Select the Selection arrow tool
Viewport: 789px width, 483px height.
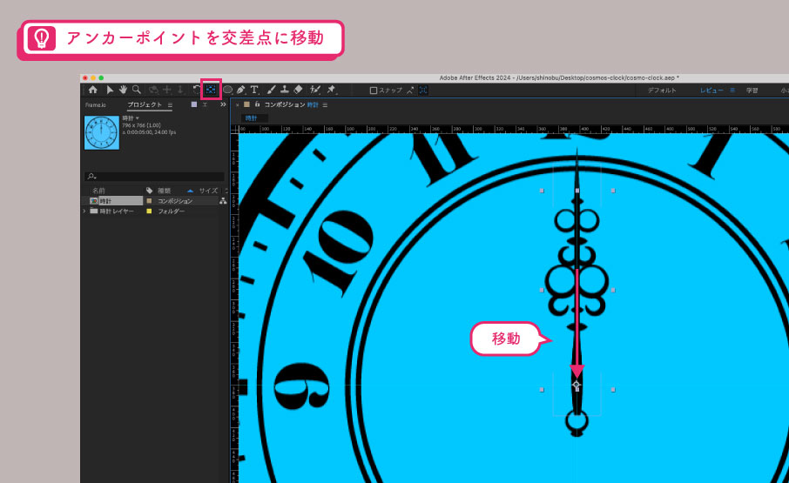point(110,90)
